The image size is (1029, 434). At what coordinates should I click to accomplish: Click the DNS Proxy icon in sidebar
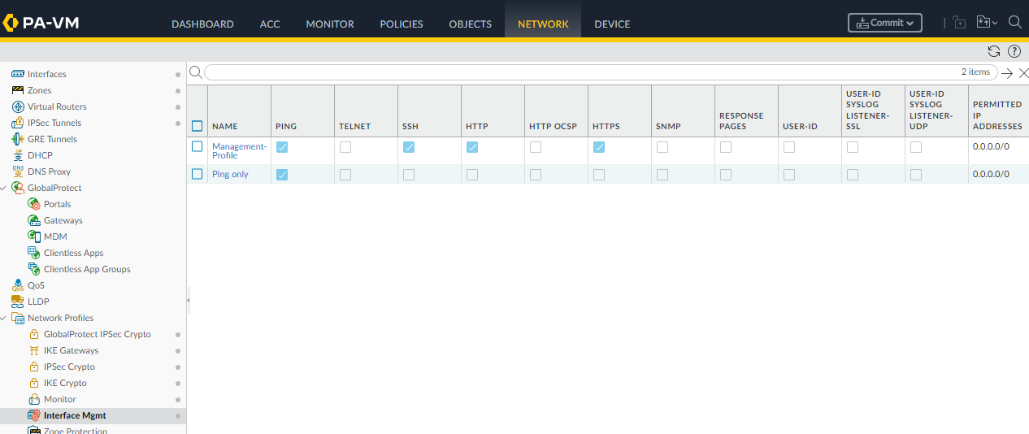pyautogui.click(x=18, y=171)
